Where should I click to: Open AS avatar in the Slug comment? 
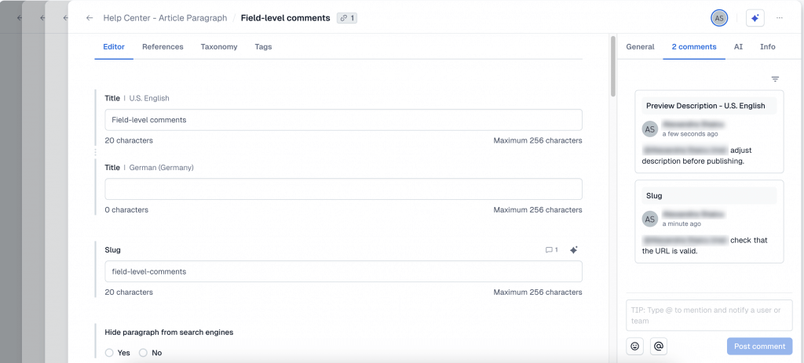[x=650, y=219]
